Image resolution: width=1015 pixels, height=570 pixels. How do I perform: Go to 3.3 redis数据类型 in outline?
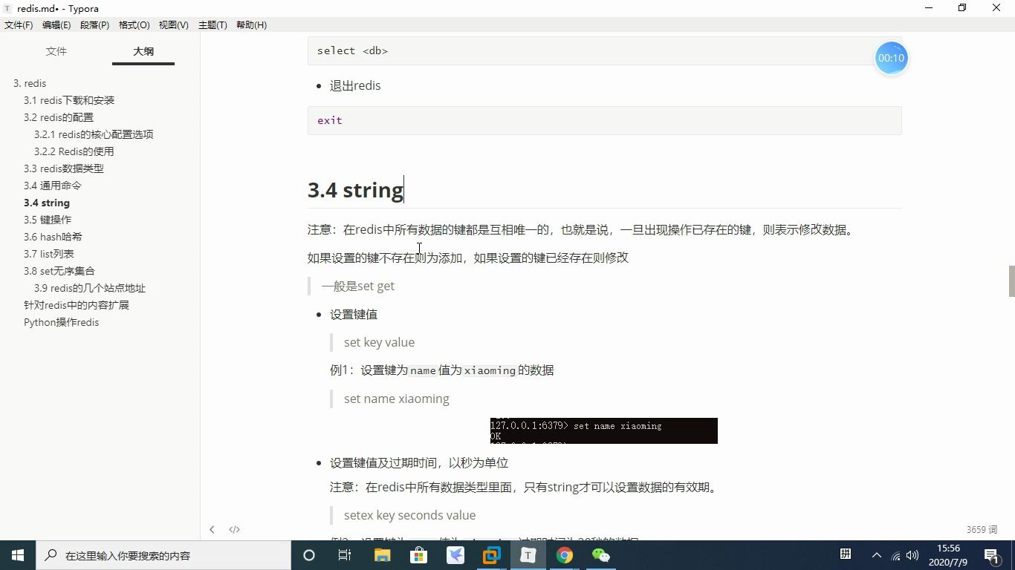tap(64, 168)
